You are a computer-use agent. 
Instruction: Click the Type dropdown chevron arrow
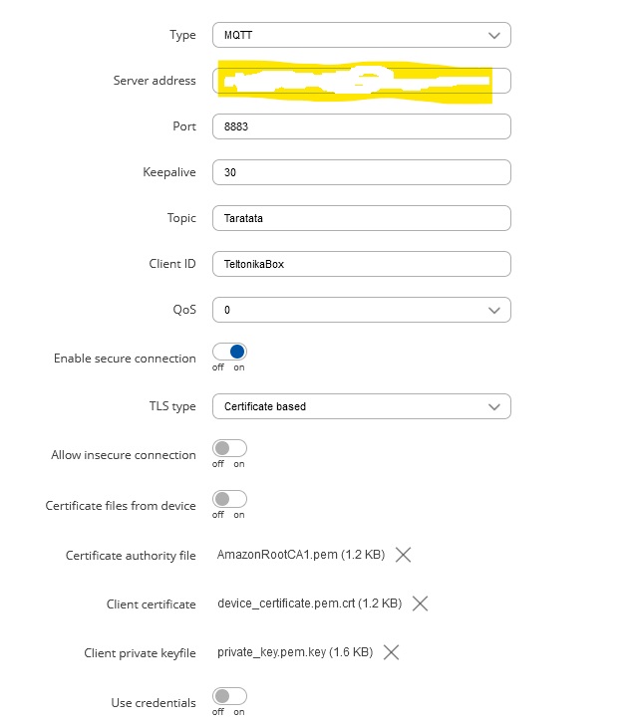pyautogui.click(x=494, y=35)
